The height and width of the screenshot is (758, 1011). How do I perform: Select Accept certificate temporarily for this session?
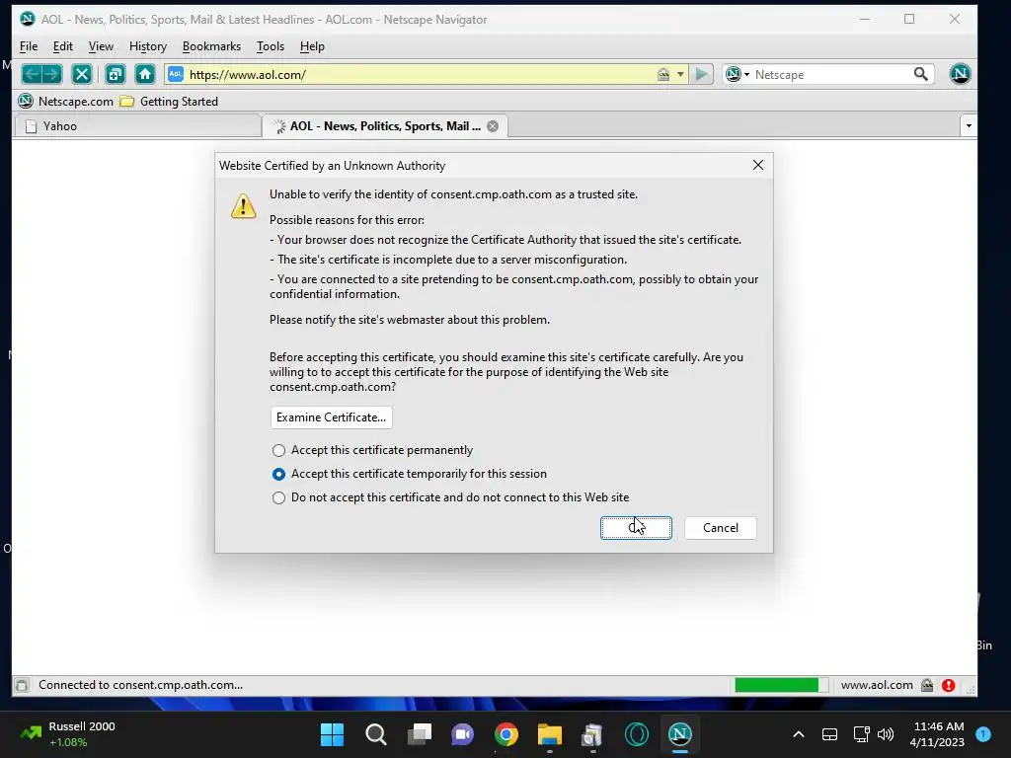pos(409,474)
